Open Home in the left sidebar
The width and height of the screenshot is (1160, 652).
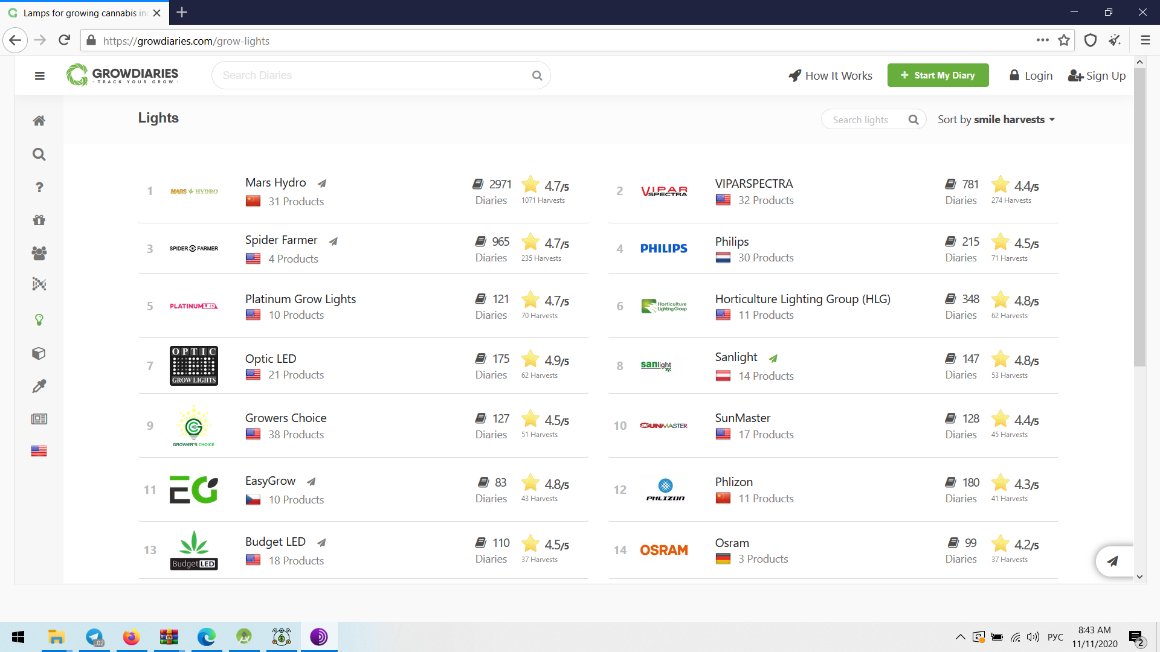pyautogui.click(x=39, y=121)
